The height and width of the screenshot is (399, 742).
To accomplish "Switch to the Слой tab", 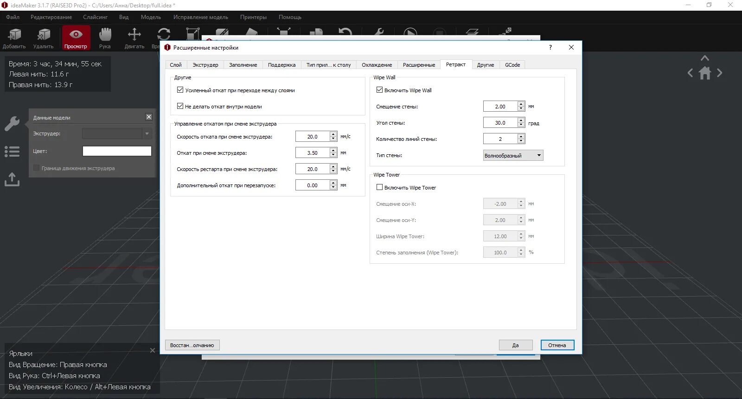I will click(x=176, y=65).
